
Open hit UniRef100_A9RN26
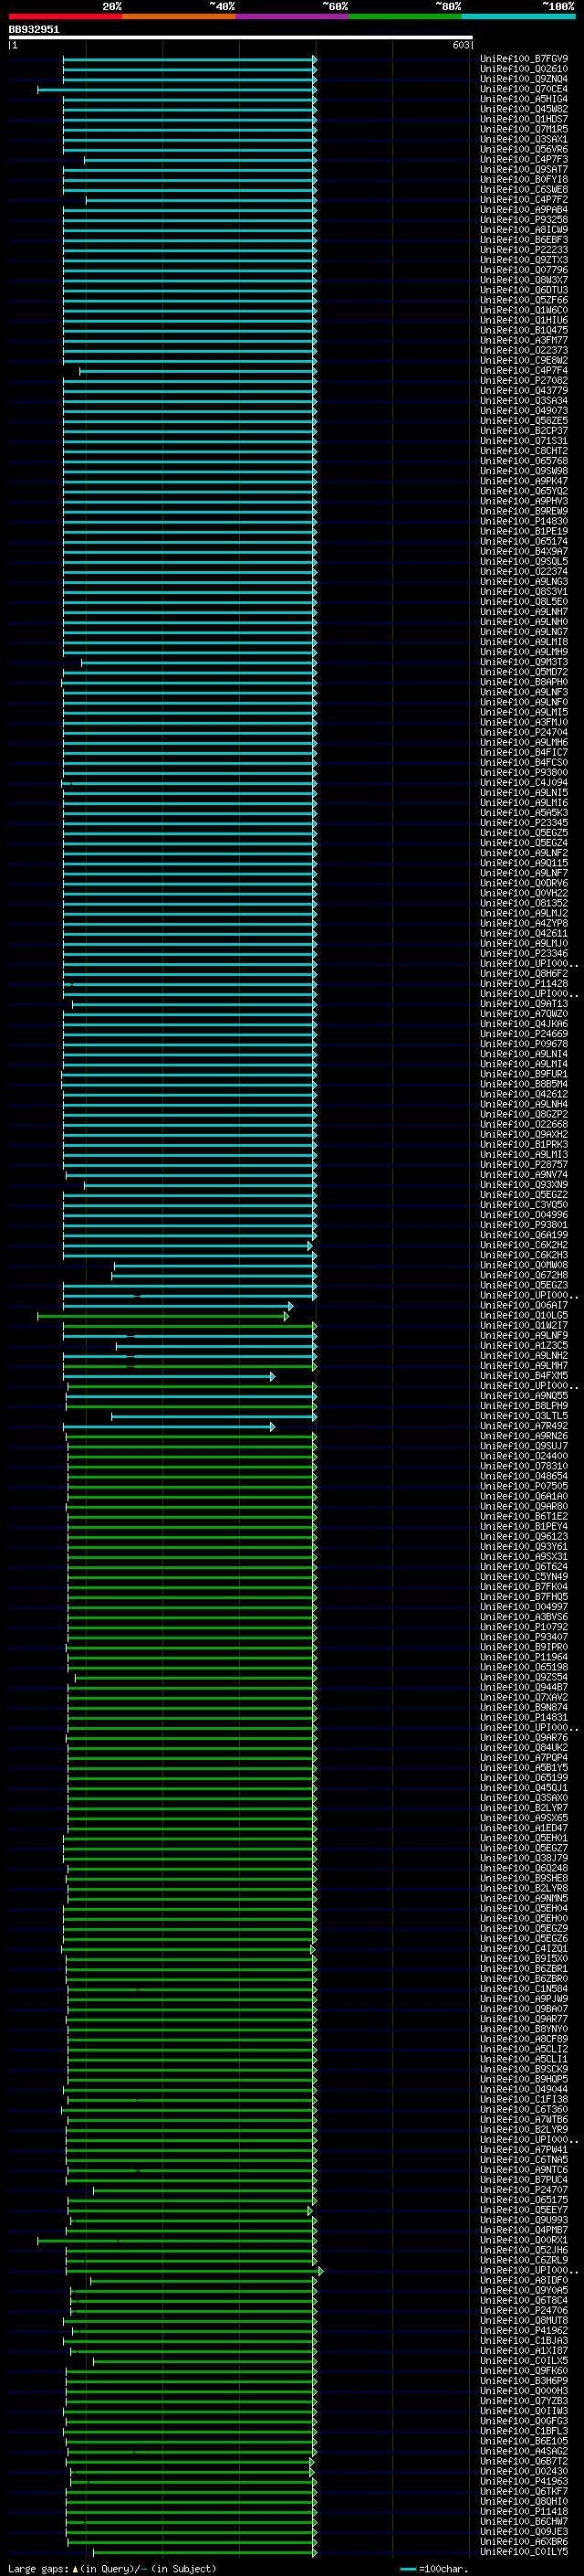(x=524, y=1436)
